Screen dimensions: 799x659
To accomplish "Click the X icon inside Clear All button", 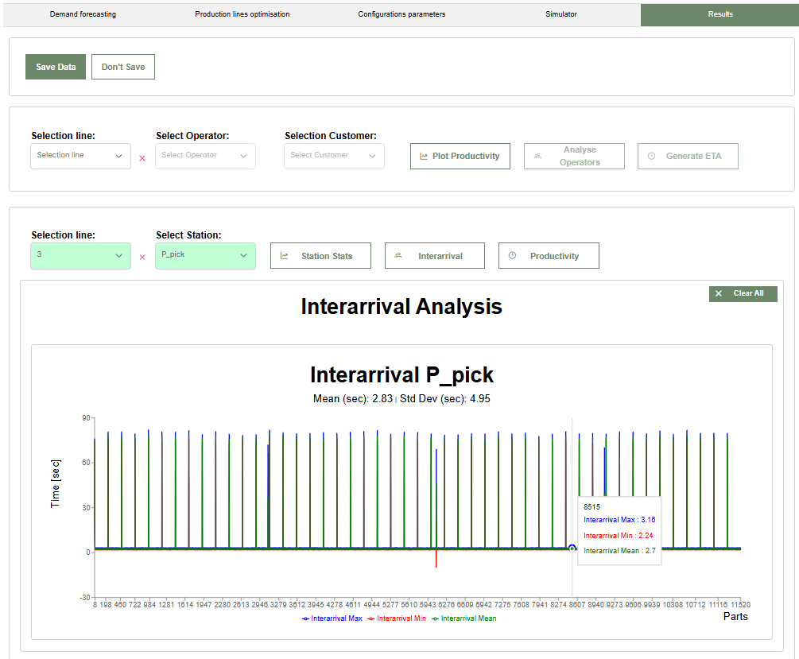I will pos(719,293).
